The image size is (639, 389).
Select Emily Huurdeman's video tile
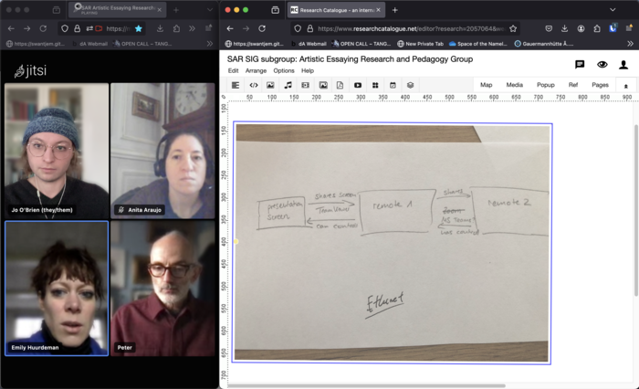[x=57, y=288]
